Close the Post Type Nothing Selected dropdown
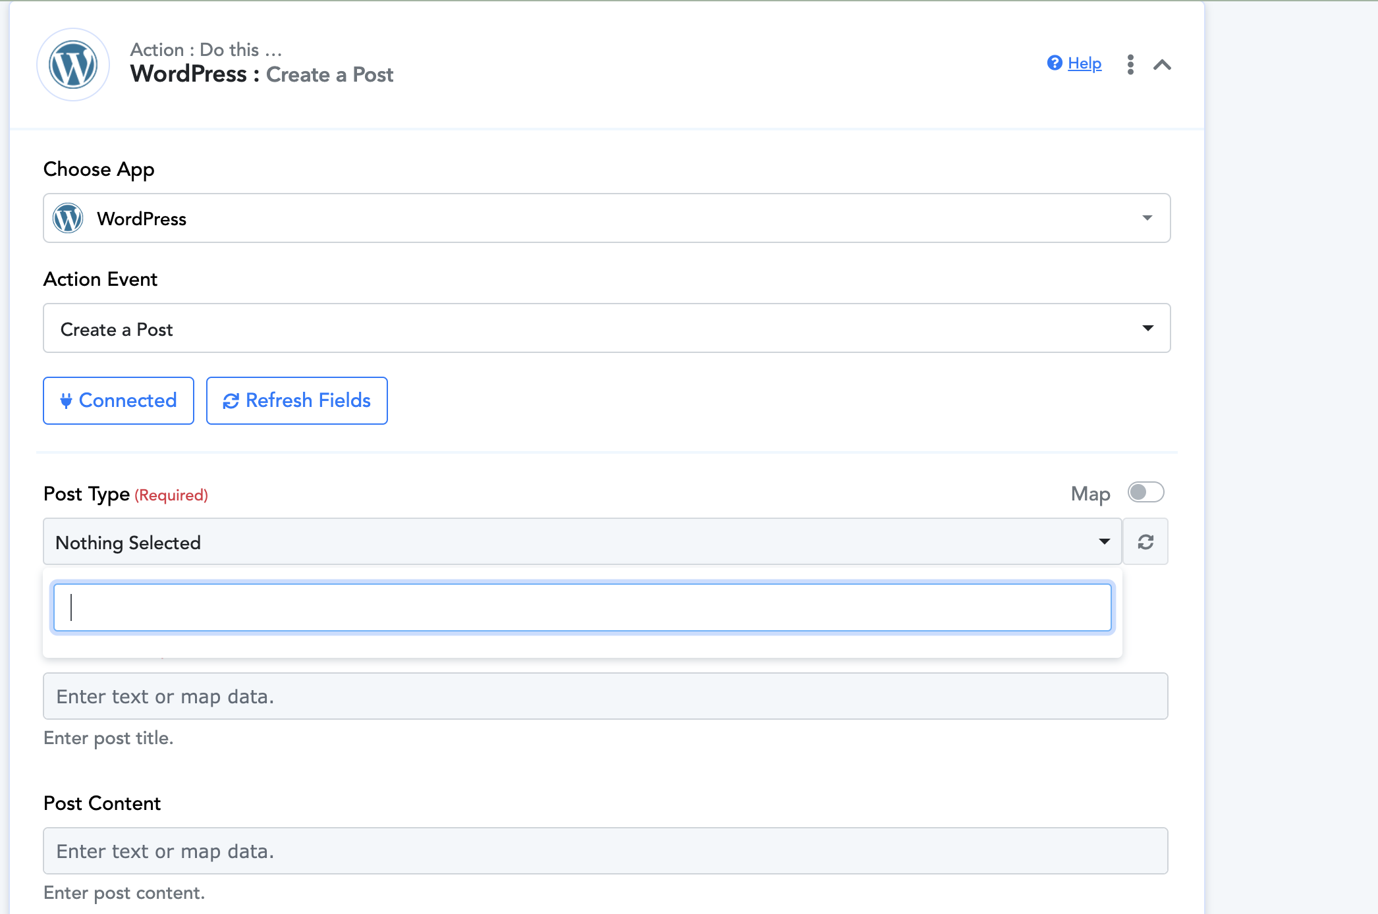 point(582,541)
